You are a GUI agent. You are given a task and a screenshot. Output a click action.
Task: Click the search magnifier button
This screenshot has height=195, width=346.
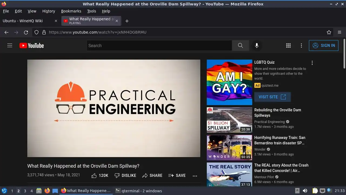click(240, 45)
